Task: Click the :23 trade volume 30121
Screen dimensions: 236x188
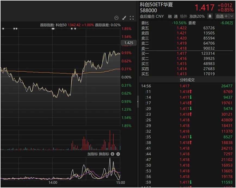Action: point(227,114)
